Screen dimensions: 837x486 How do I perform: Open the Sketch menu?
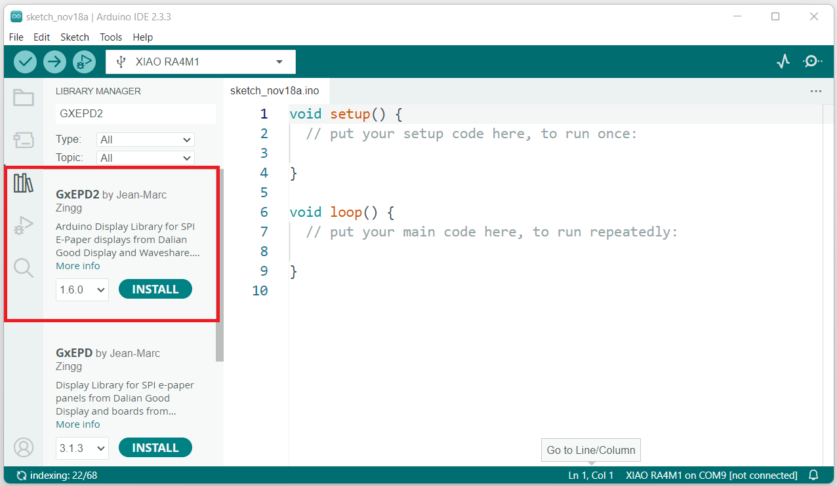(75, 37)
